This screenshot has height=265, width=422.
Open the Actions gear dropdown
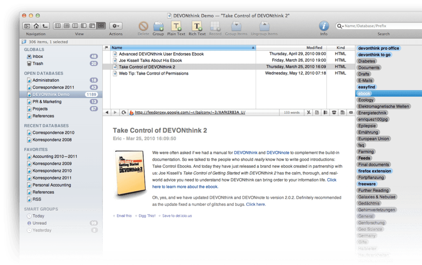[x=116, y=26]
